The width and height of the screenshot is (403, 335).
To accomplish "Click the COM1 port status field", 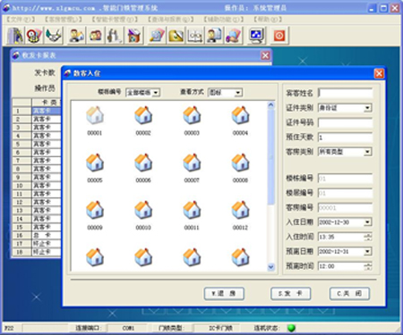I will click(x=128, y=328).
